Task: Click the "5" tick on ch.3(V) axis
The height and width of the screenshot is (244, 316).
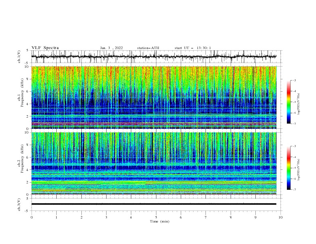Action: click(28, 199)
